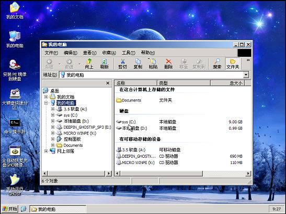
Task: Open the Back button history dropdown arrow
Action: point(60,64)
